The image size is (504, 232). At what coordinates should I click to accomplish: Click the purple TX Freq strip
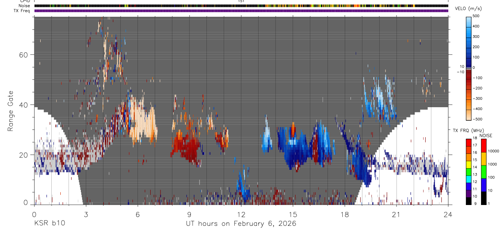241,11
